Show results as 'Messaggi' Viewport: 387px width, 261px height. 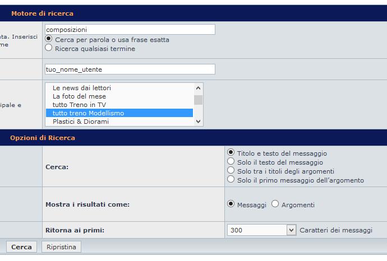(x=231, y=204)
